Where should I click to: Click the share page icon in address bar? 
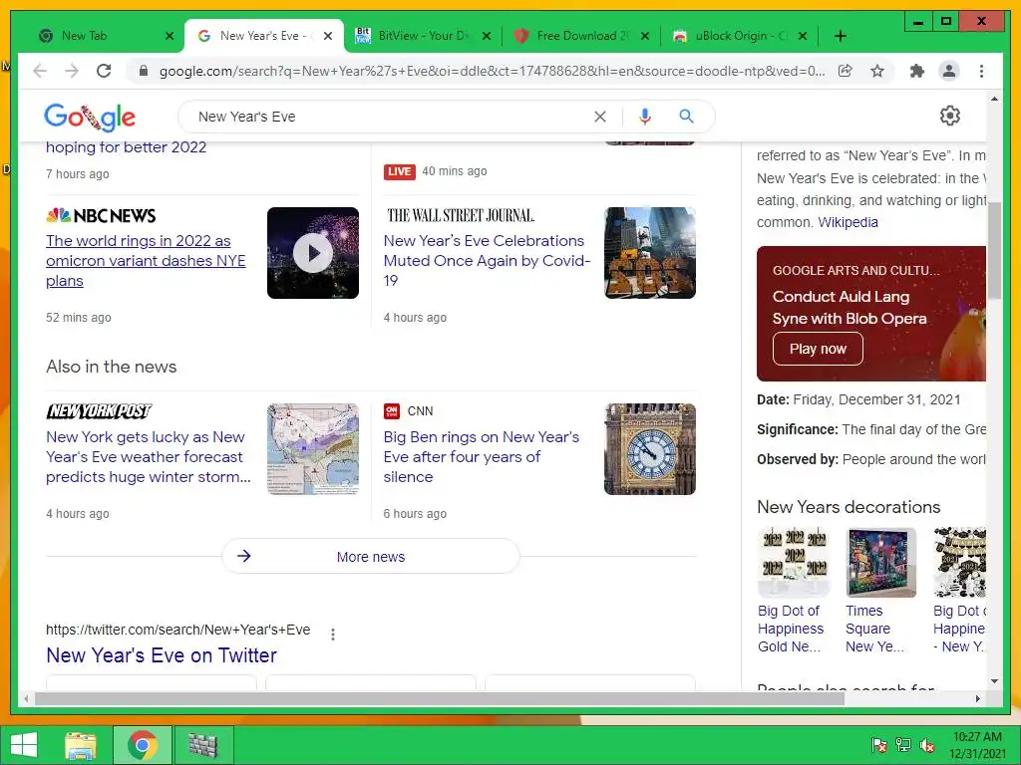pos(846,71)
